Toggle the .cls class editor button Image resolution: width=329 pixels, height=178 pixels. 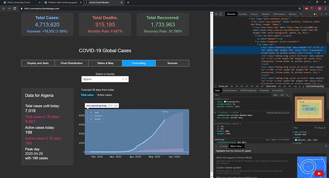[282, 95]
